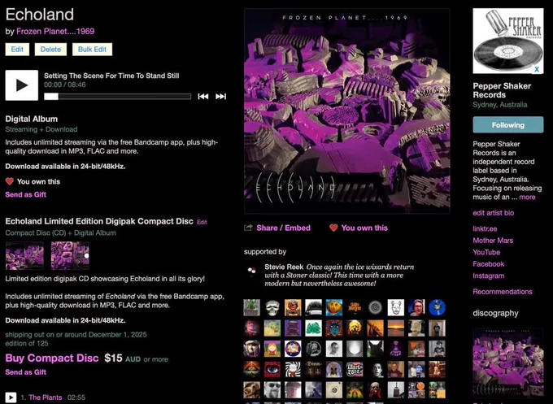Click the Echoland album cover art

click(347, 111)
